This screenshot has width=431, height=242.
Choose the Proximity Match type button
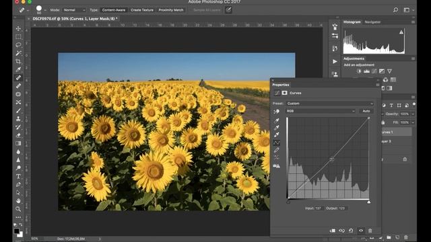170,10
